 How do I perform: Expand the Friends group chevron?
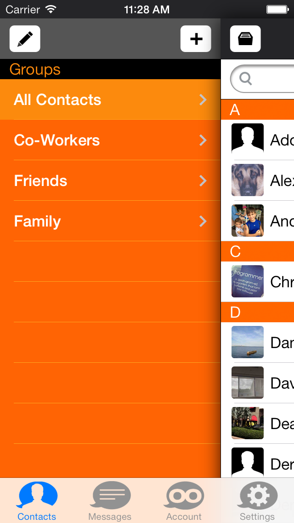coord(203,181)
